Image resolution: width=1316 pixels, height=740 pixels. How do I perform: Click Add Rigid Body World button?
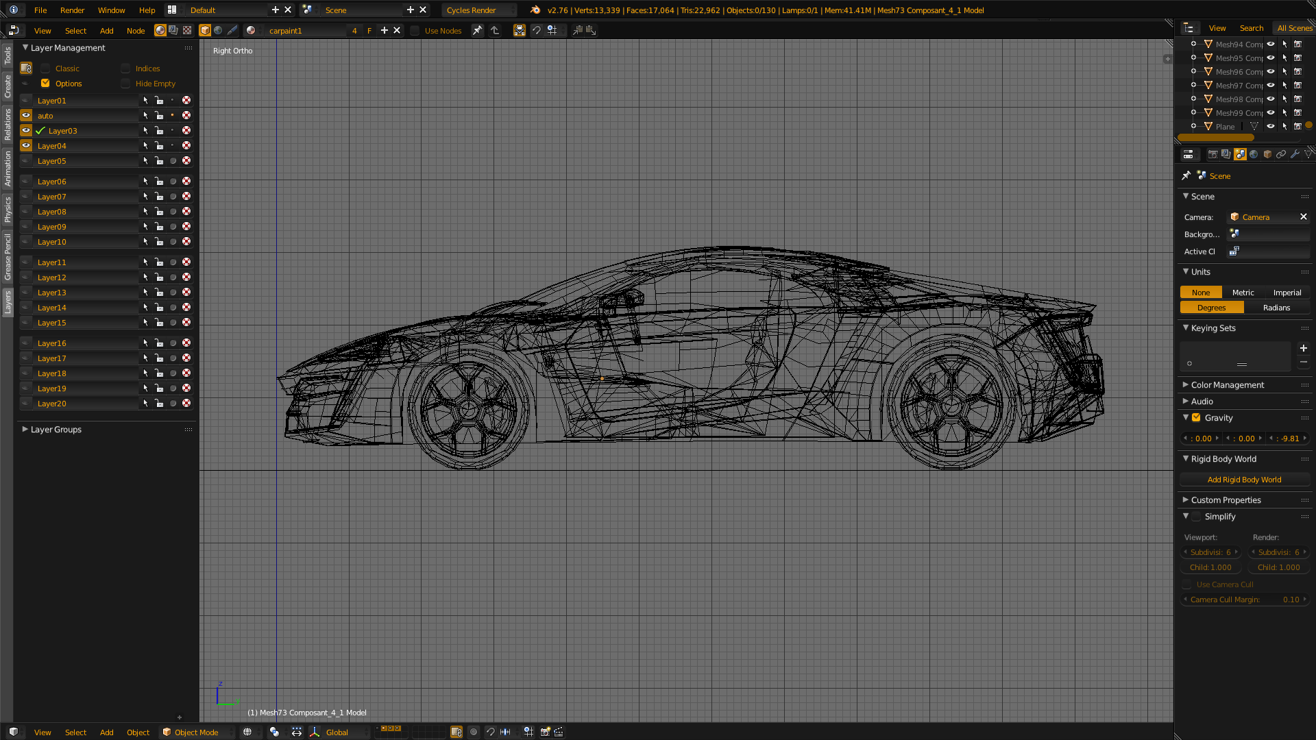click(1244, 480)
